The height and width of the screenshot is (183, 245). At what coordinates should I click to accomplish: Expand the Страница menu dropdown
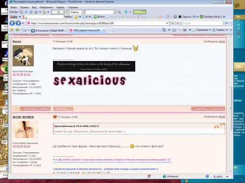click(210, 30)
